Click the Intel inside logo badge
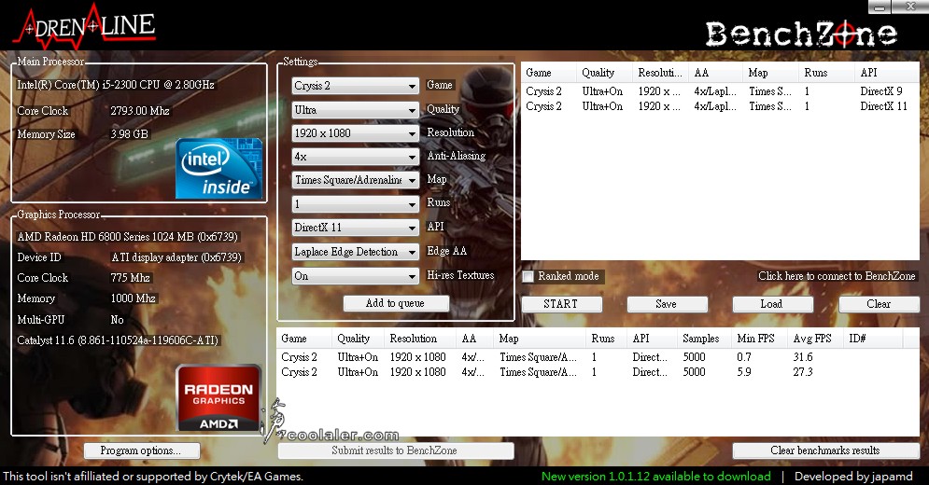The image size is (929, 485). click(218, 169)
